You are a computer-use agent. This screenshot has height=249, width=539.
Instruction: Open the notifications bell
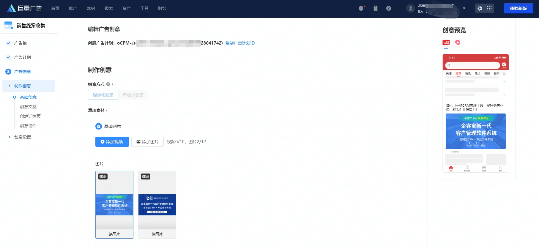(x=361, y=8)
